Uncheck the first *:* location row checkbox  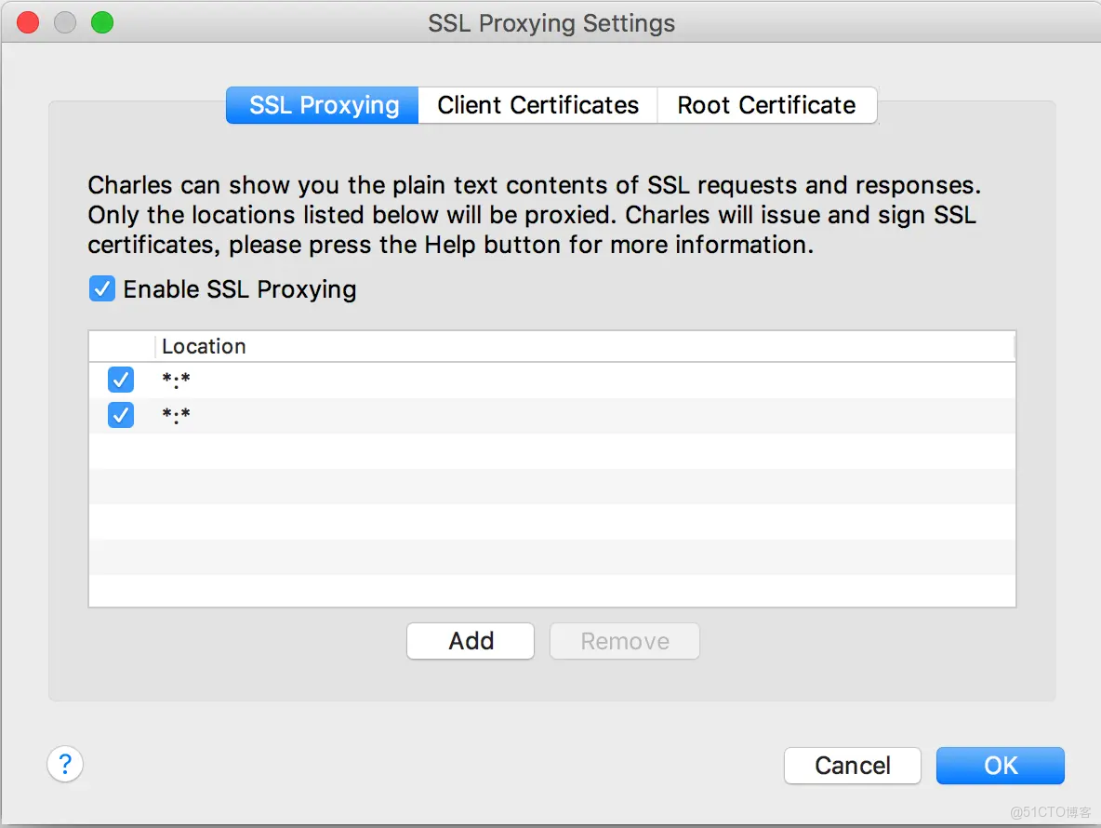pyautogui.click(x=121, y=380)
